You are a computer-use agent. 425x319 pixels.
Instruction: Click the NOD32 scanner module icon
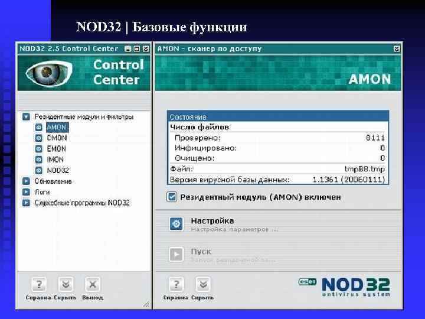point(39,170)
